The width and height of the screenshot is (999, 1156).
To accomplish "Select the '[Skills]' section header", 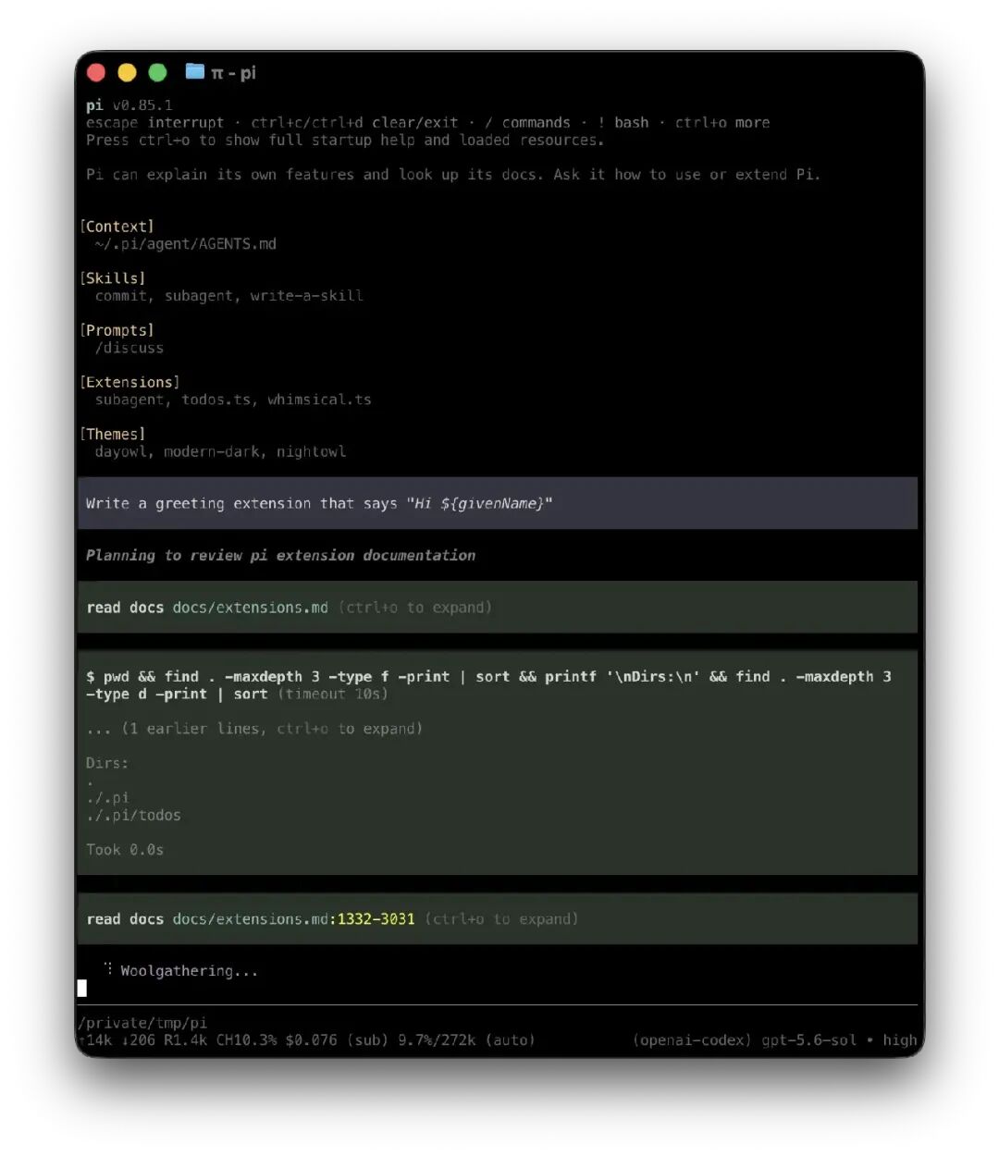I will coord(112,278).
